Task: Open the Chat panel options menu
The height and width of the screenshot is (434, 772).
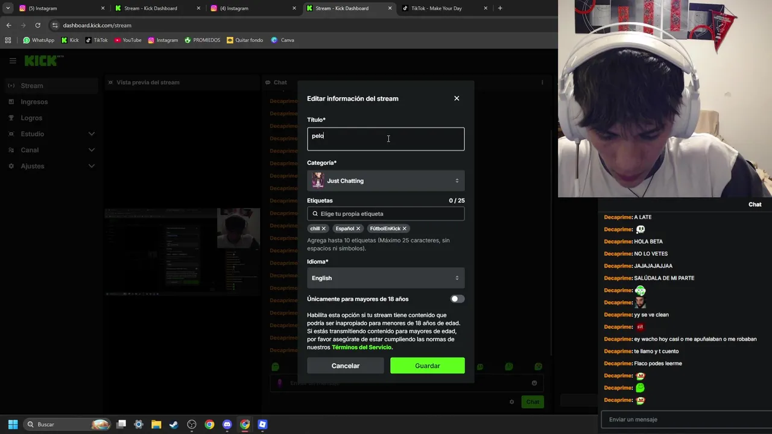Action: pos(542,83)
